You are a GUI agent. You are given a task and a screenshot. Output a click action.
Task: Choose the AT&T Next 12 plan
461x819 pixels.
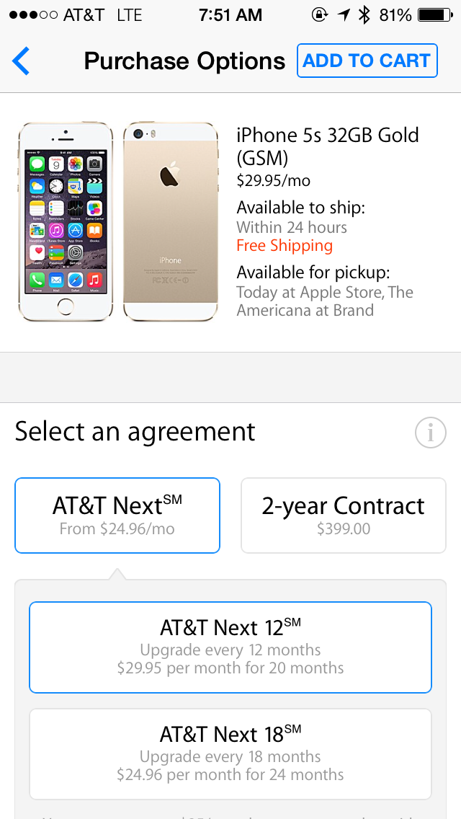click(230, 647)
